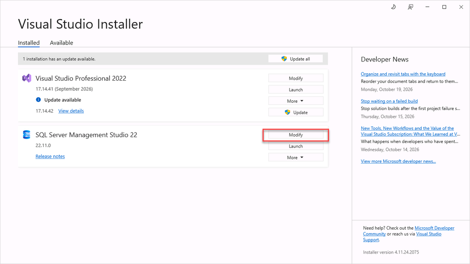Update Visual Studio Professional 2022
Image resolution: width=470 pixels, height=264 pixels.
pyautogui.click(x=296, y=112)
